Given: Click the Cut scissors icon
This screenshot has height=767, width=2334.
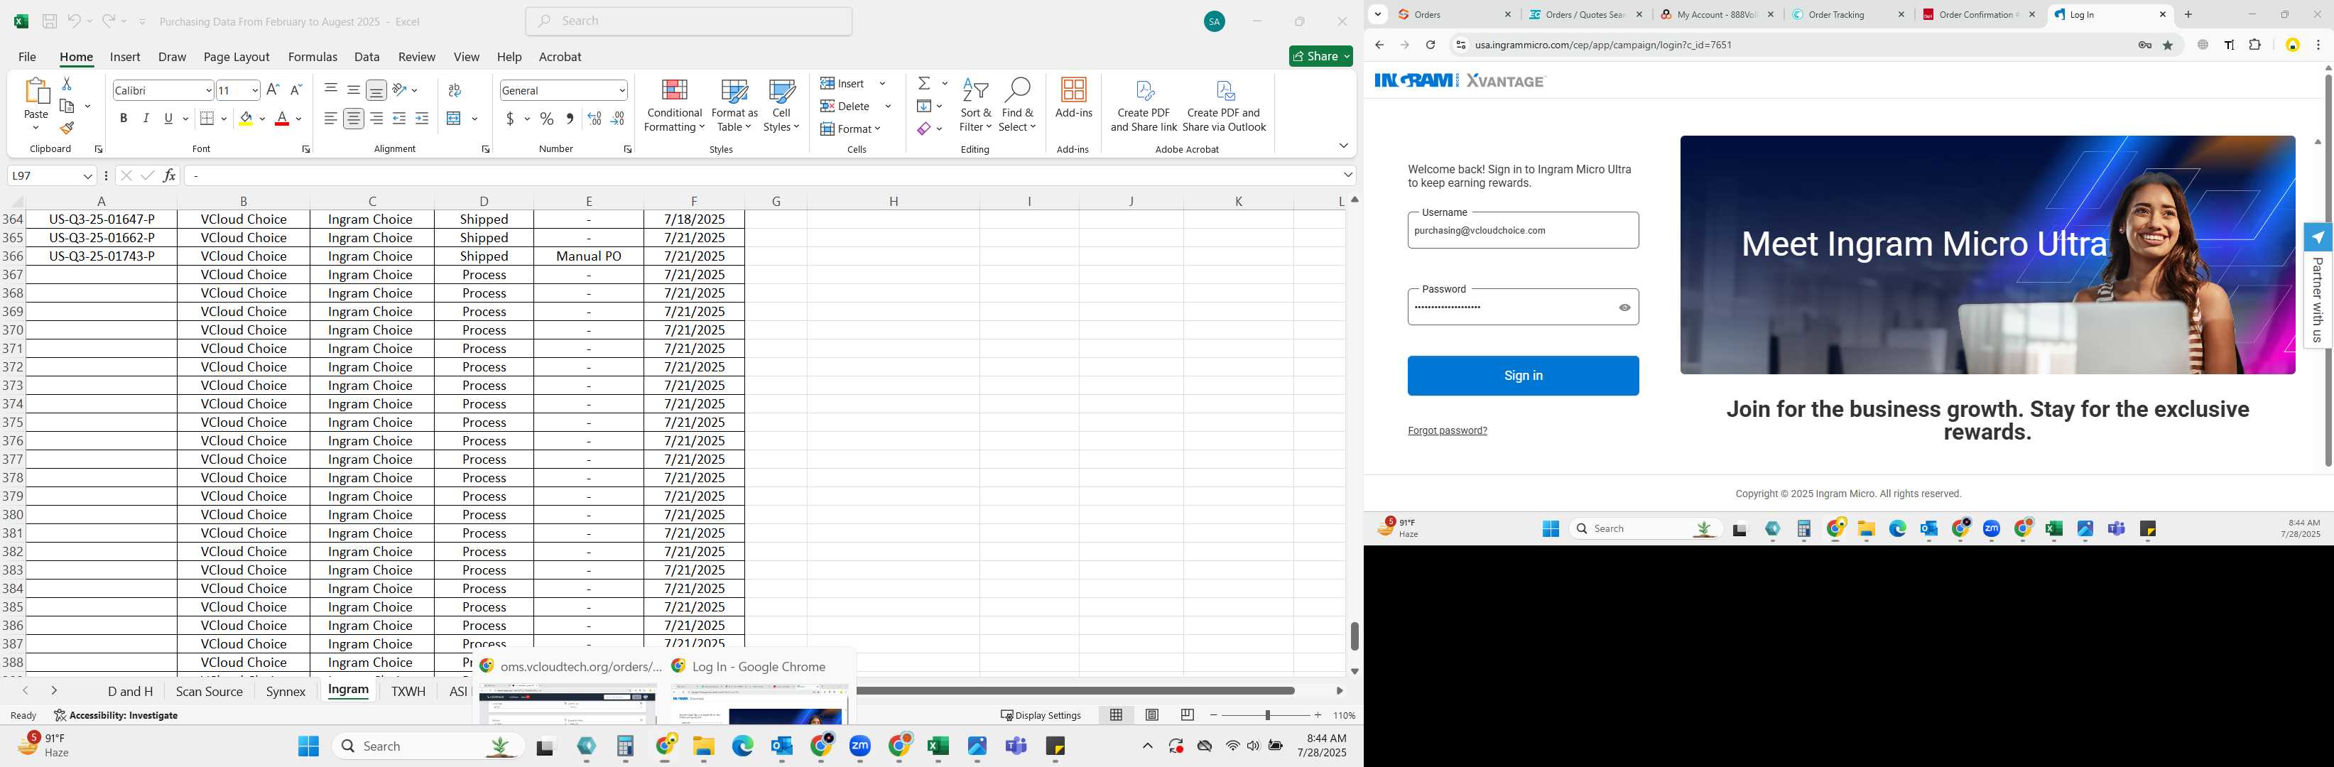Looking at the screenshot, I should click(x=66, y=83).
